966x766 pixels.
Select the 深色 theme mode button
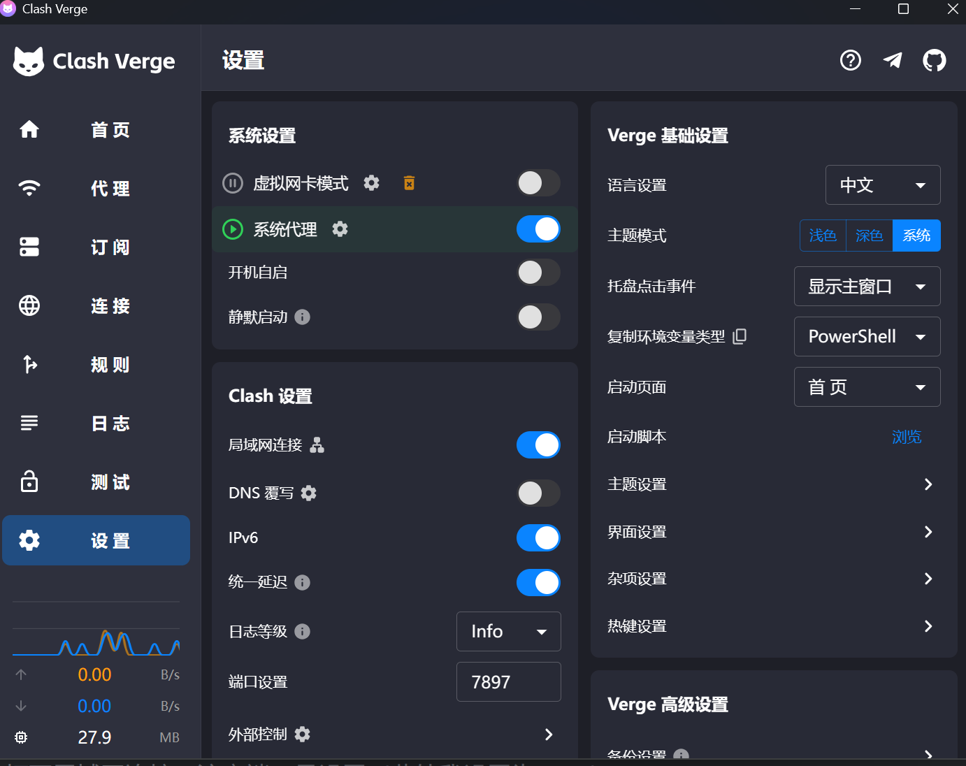pos(869,236)
